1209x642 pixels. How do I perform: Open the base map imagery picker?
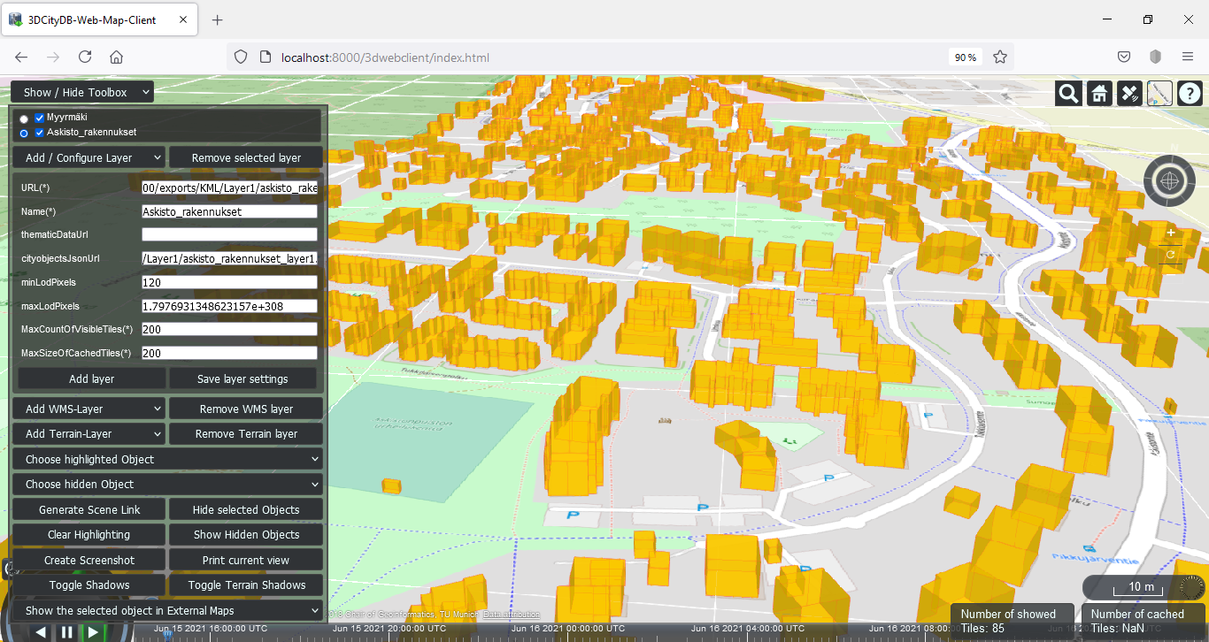[1159, 94]
